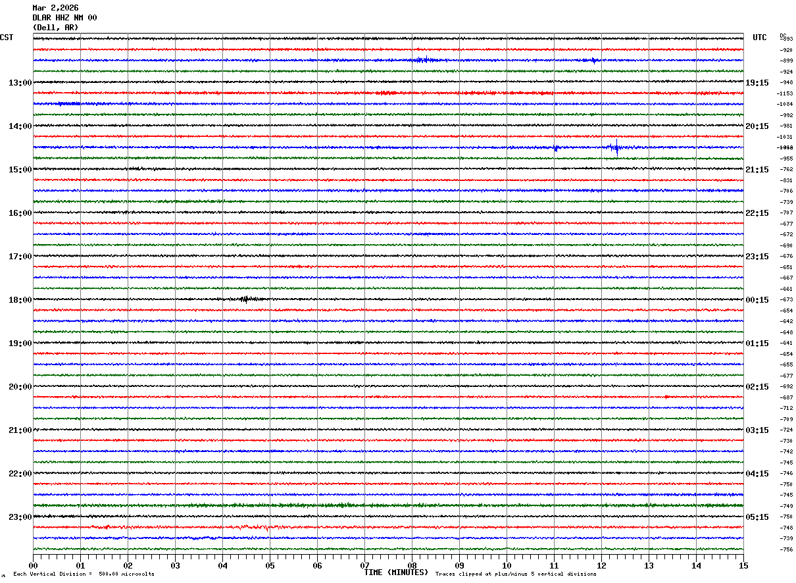The width and height of the screenshot is (796, 583).
Task: Click the 'UTC' time zone label
Action: click(x=760, y=38)
